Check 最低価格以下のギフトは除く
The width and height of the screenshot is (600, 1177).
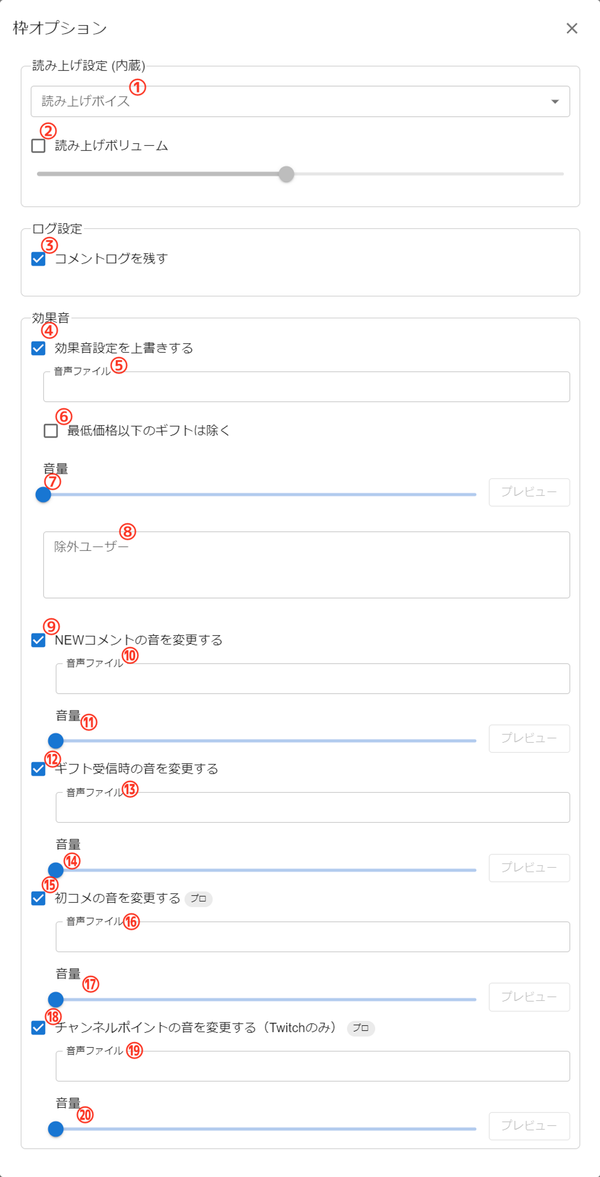point(51,430)
